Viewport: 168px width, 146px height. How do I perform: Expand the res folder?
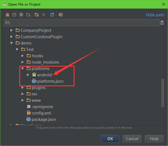pyautogui.click(x=23, y=94)
